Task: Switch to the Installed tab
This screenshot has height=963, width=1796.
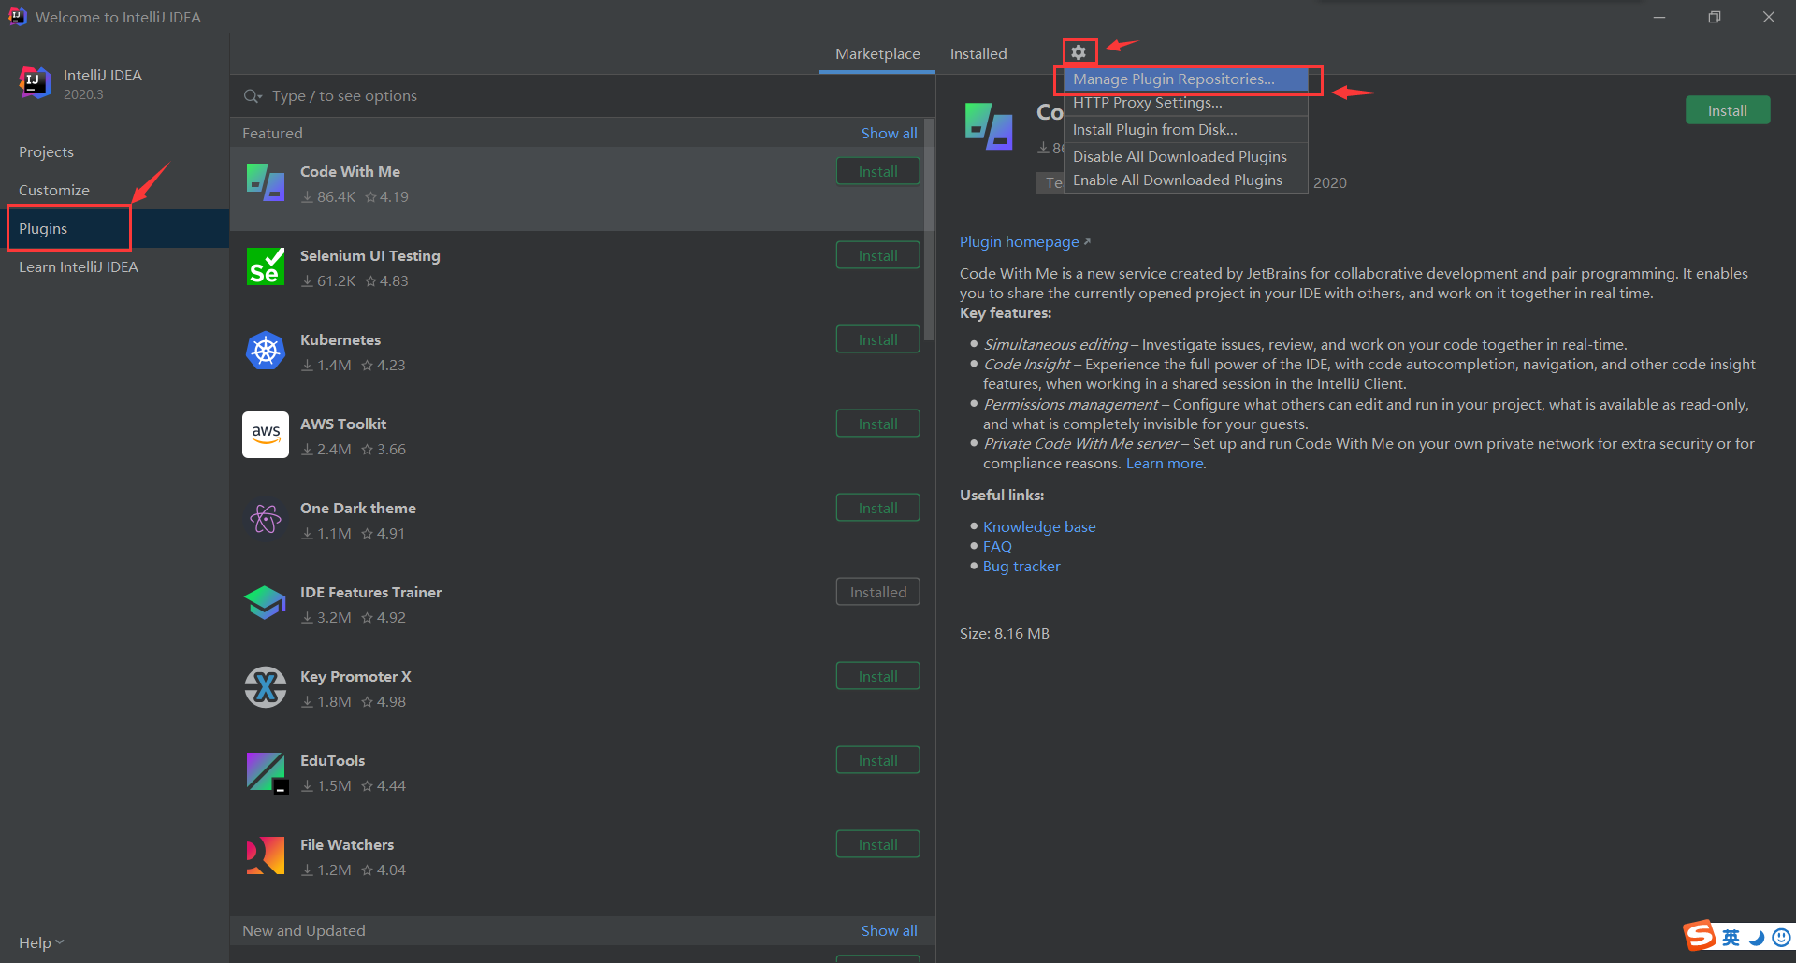Action: [978, 54]
